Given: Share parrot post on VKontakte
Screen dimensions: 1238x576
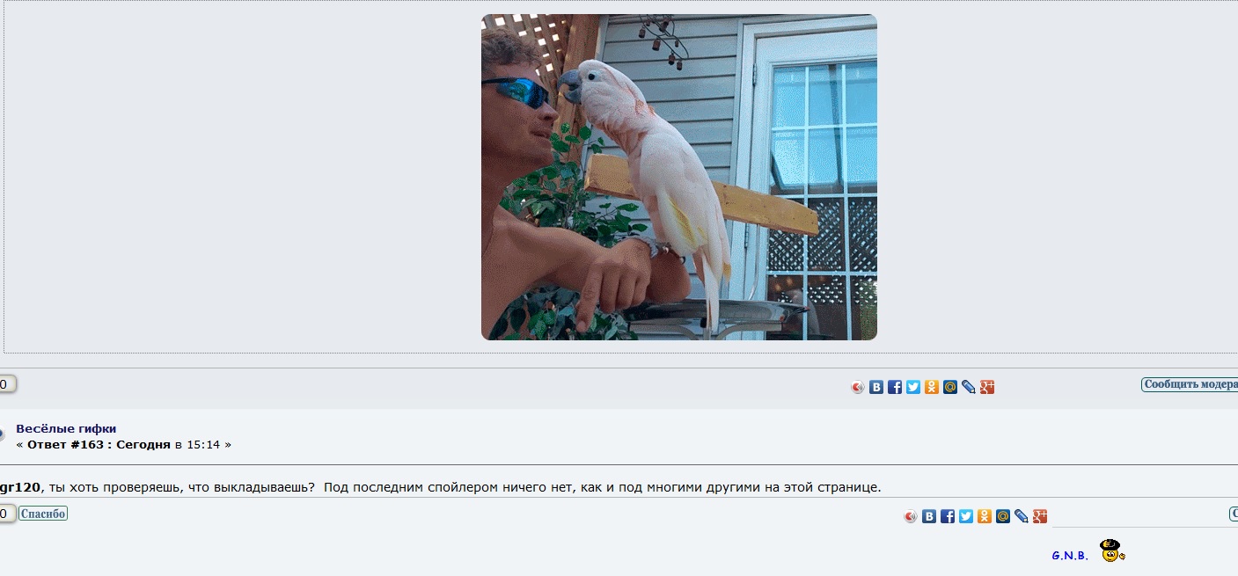Looking at the screenshot, I should click(876, 387).
